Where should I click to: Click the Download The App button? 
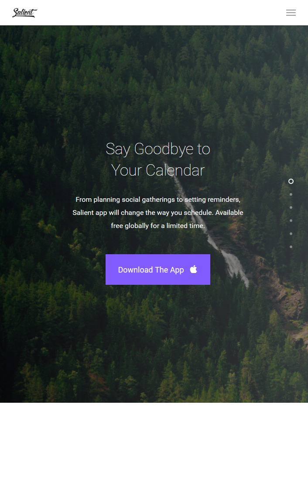tap(157, 270)
